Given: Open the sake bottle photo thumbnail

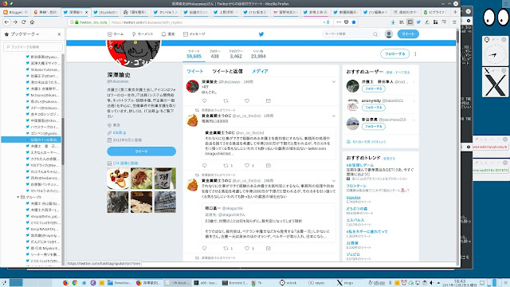Looking at the screenshot, I should point(165,179).
